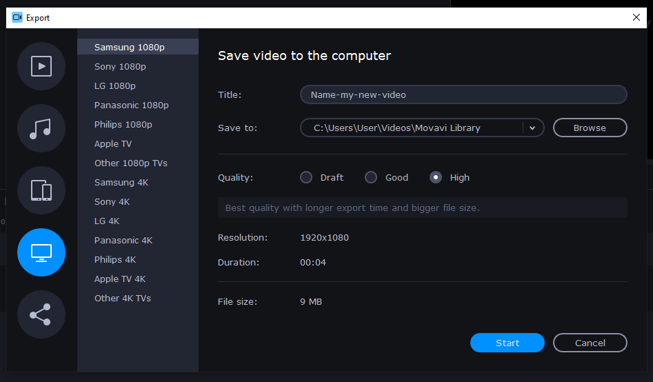Click the Movavi Export window logo icon

(17, 18)
